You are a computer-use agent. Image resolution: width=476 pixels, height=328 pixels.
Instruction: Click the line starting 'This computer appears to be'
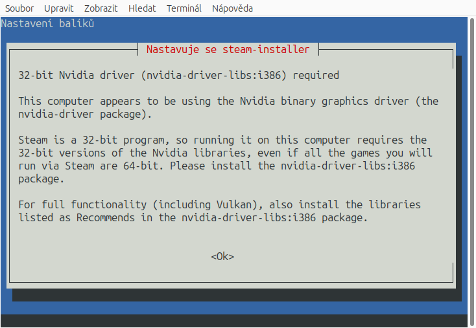pyautogui.click(x=228, y=101)
